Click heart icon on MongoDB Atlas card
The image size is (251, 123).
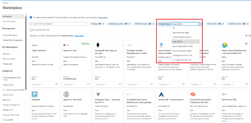pos(120,84)
